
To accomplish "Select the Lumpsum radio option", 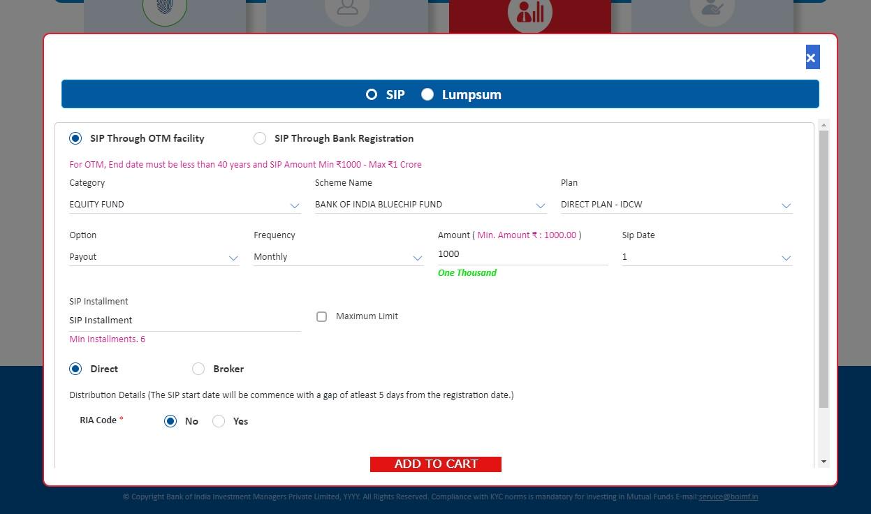I will (427, 94).
